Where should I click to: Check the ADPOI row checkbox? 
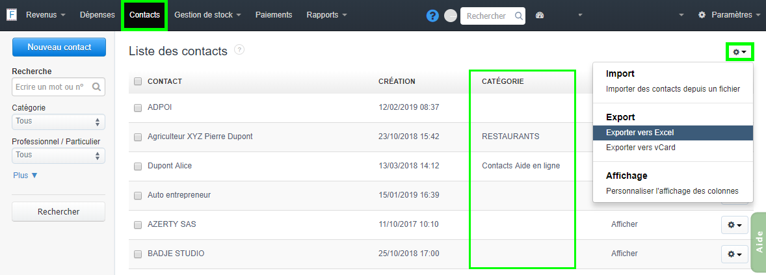pyautogui.click(x=138, y=107)
